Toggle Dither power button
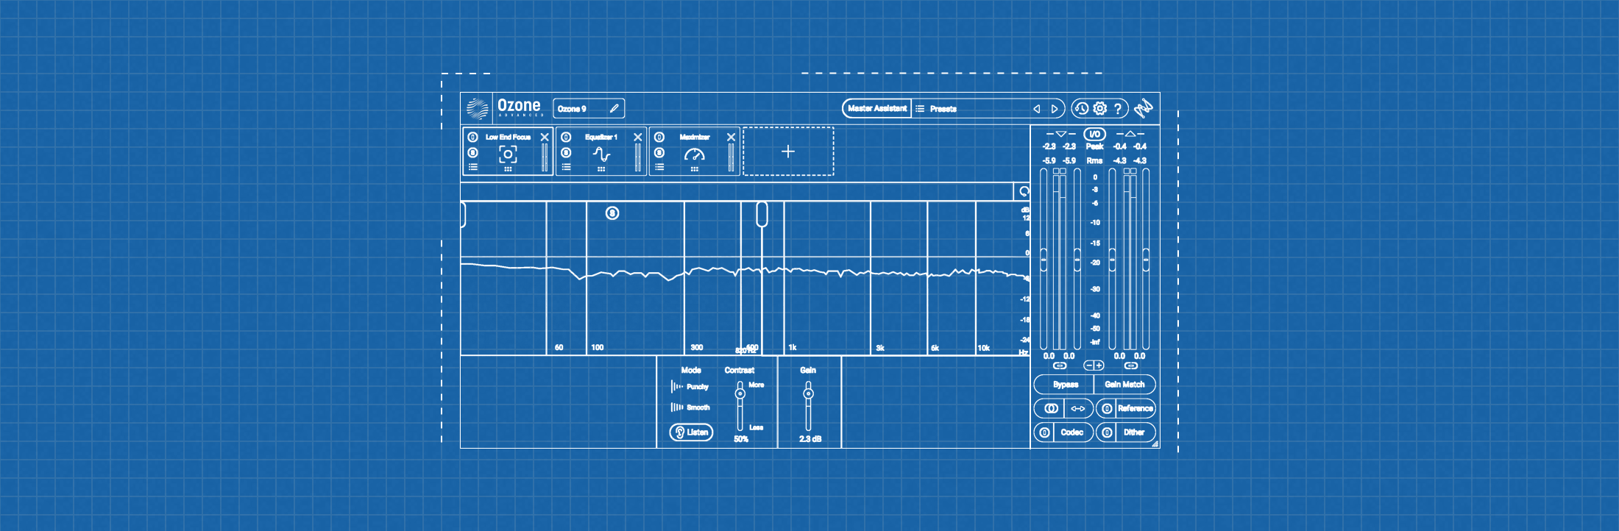The height and width of the screenshot is (531, 1619). 1107,432
